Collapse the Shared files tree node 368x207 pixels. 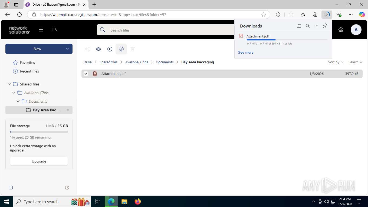[9, 84]
